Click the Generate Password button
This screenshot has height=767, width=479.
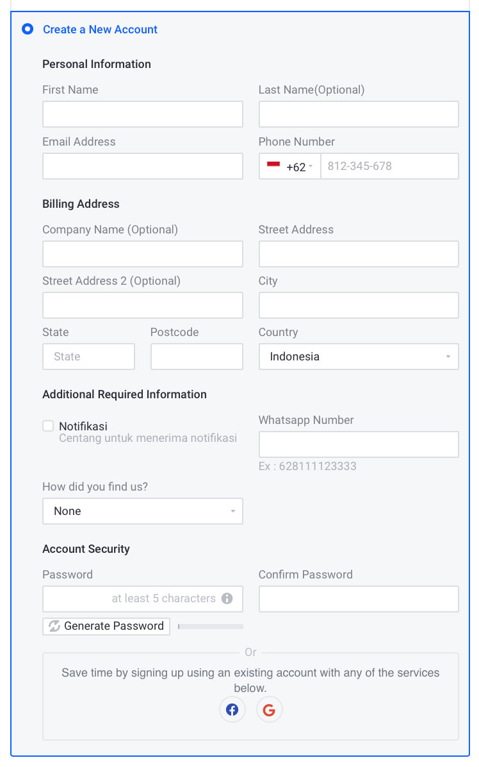[106, 626]
